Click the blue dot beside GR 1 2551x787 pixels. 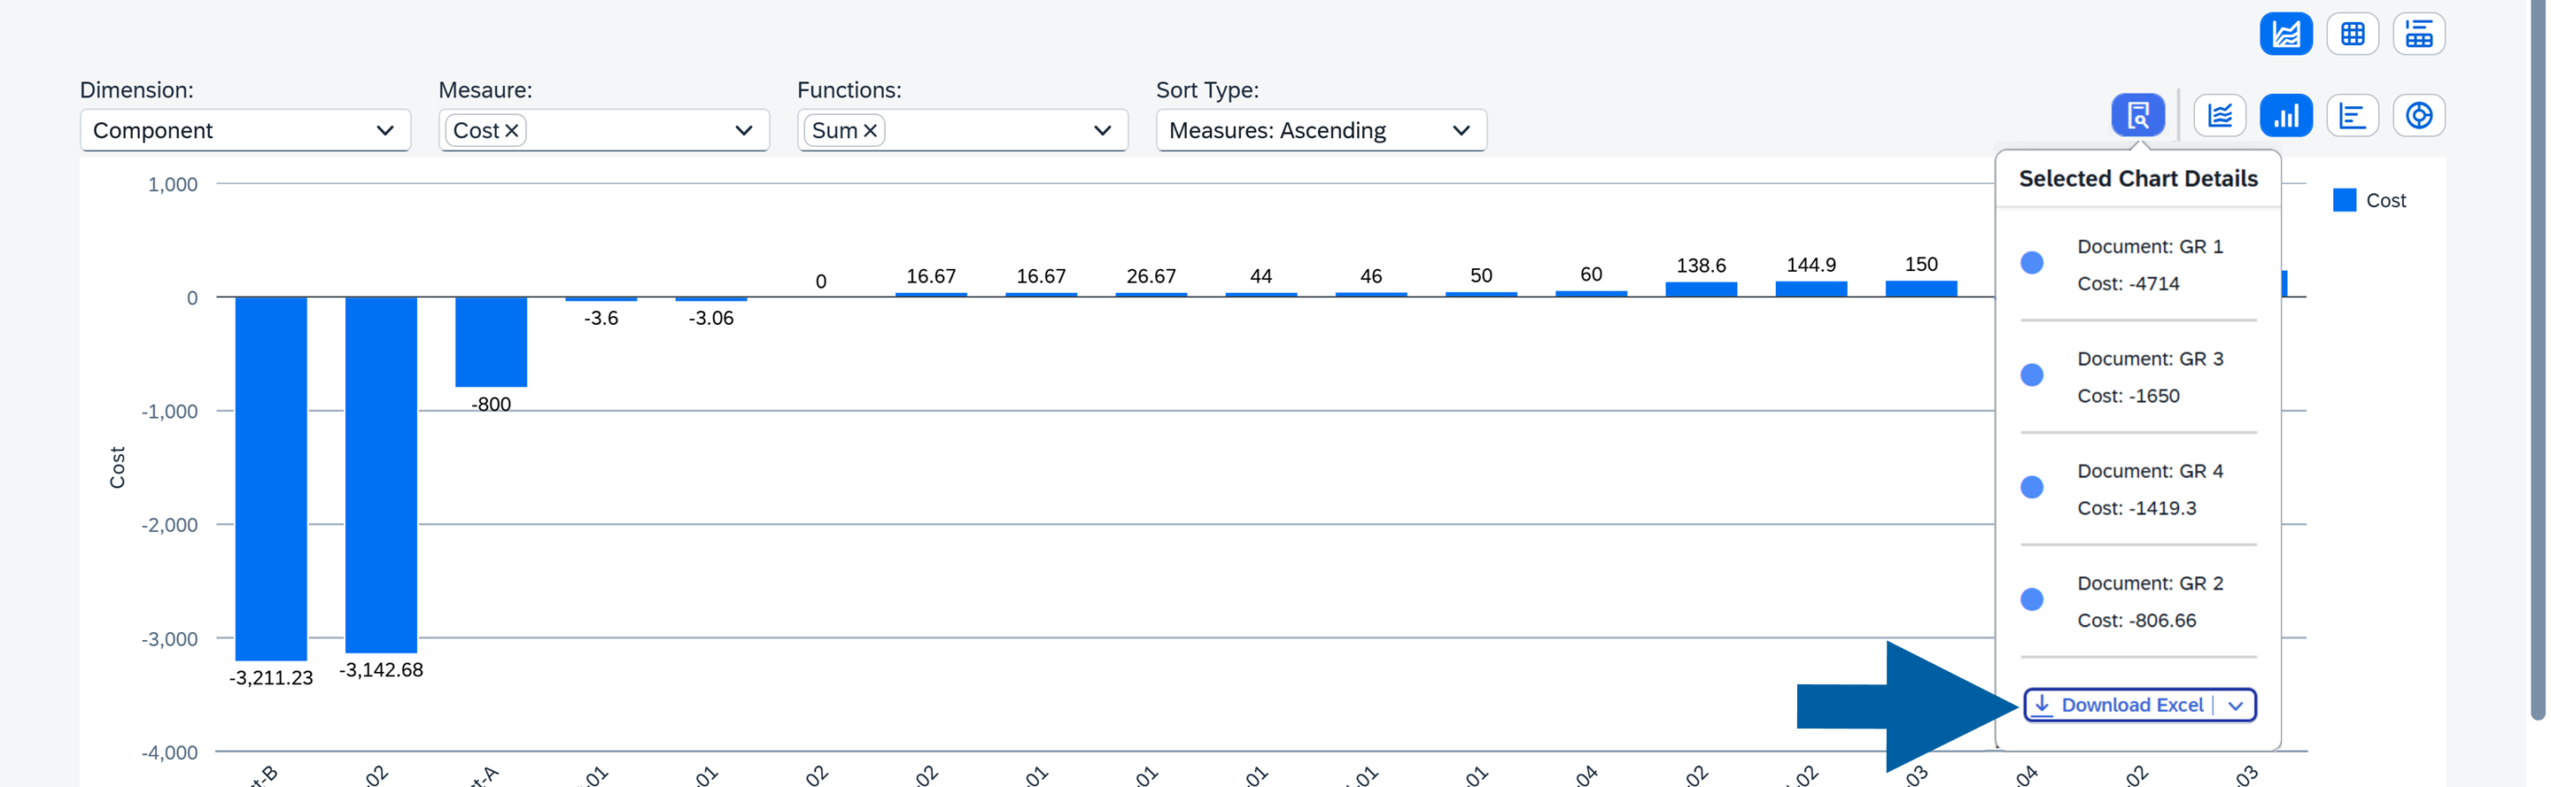coord(2031,262)
